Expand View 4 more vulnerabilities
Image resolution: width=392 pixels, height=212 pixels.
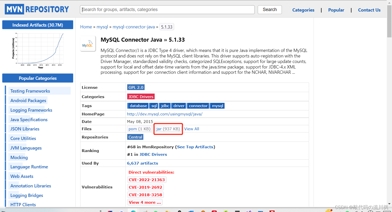tap(145, 202)
